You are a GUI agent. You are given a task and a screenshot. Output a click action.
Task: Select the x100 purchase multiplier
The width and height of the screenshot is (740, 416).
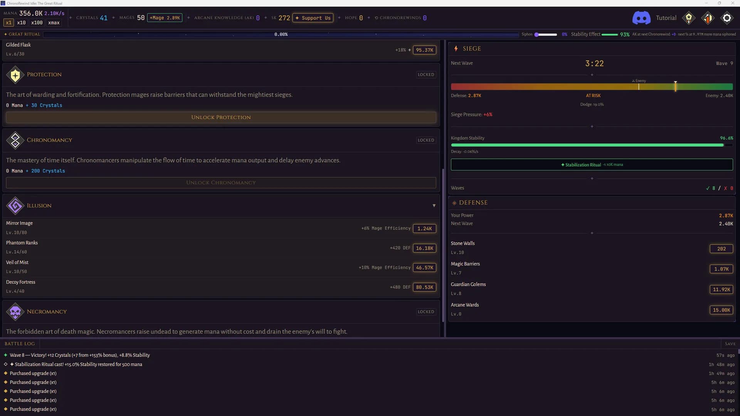coord(37,23)
